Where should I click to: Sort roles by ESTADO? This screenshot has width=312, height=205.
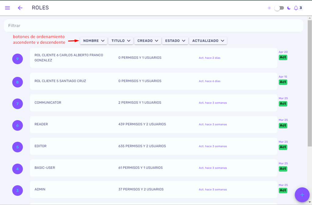tap(175, 41)
